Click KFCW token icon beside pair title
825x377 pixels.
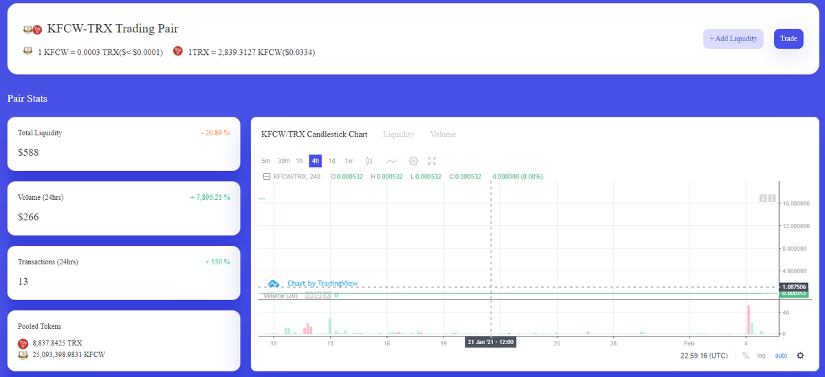click(27, 30)
